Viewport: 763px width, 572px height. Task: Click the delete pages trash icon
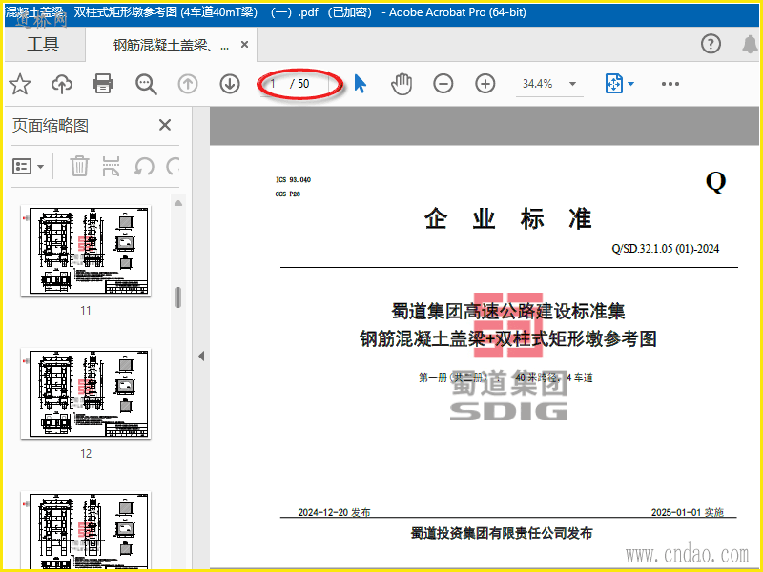point(79,166)
